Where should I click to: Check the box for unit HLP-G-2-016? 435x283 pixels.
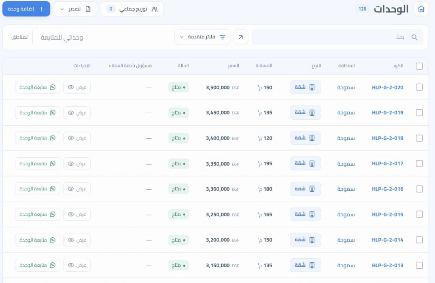(420, 189)
